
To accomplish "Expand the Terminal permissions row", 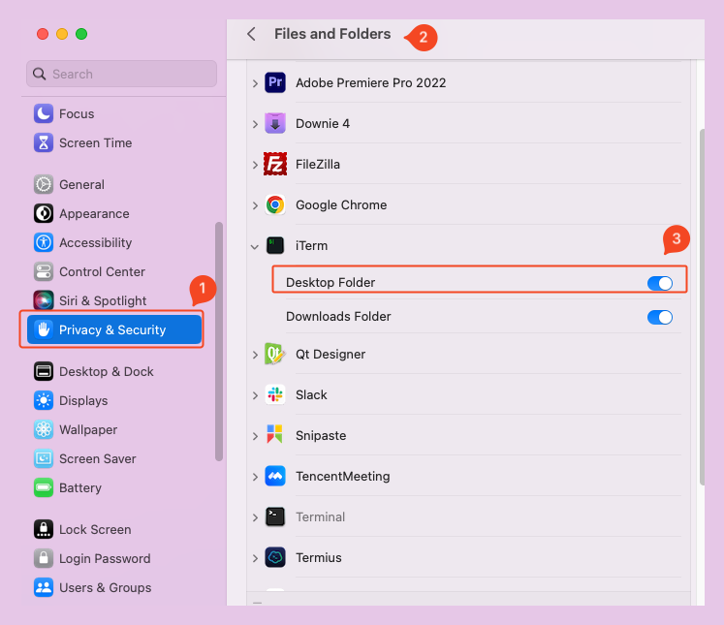I will [x=255, y=517].
